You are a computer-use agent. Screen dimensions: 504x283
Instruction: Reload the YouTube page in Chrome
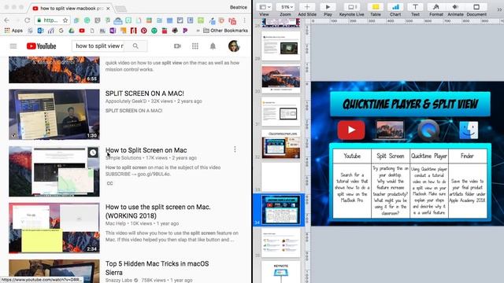(x=28, y=20)
